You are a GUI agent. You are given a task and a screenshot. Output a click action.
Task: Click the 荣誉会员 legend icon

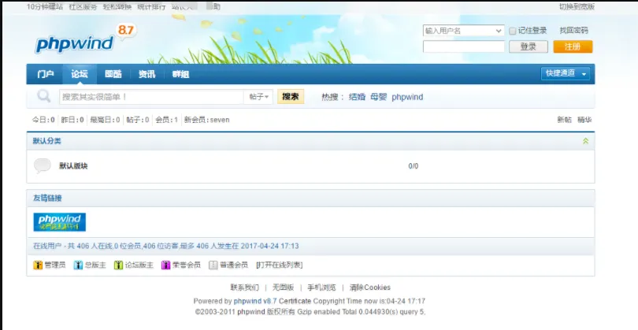coord(165,265)
